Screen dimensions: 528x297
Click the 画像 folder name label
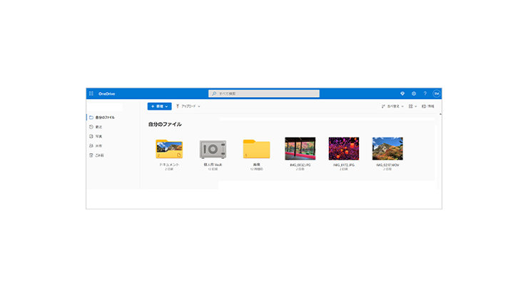click(256, 165)
